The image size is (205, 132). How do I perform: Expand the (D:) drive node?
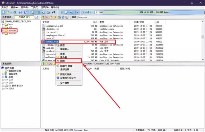pos(3,83)
